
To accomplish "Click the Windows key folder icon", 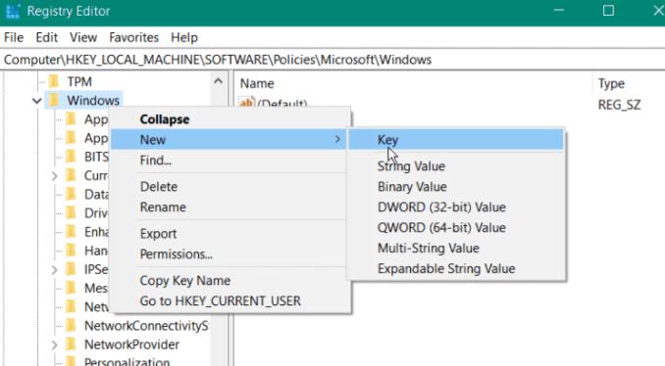I will click(54, 100).
